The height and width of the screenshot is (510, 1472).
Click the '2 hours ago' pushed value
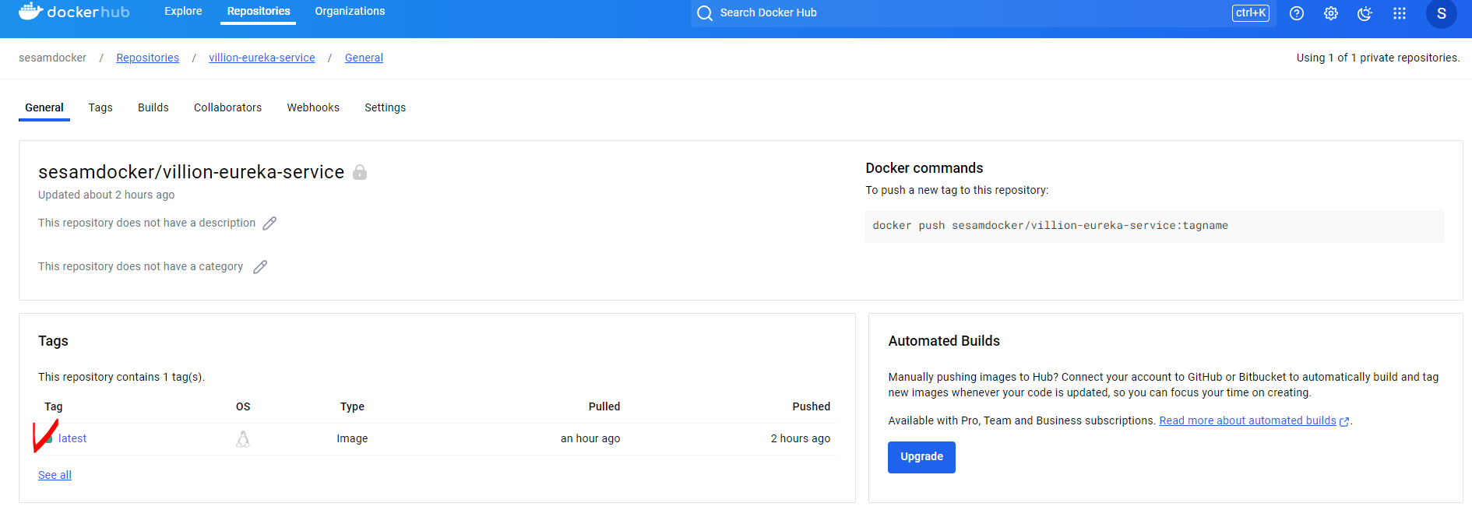(801, 438)
